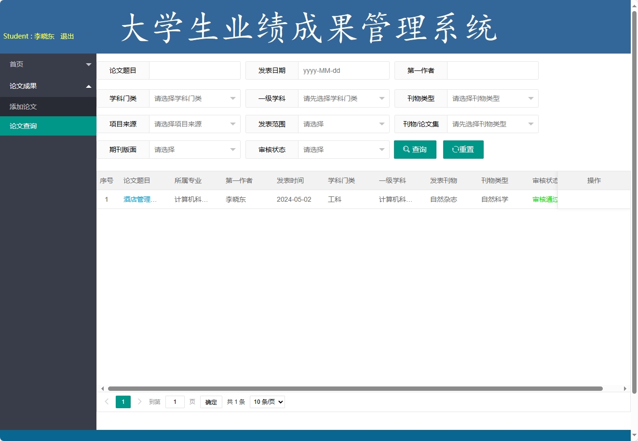Screen dimensions: 638x441
Task: Click 退出 to log out
Action: tap(67, 36)
